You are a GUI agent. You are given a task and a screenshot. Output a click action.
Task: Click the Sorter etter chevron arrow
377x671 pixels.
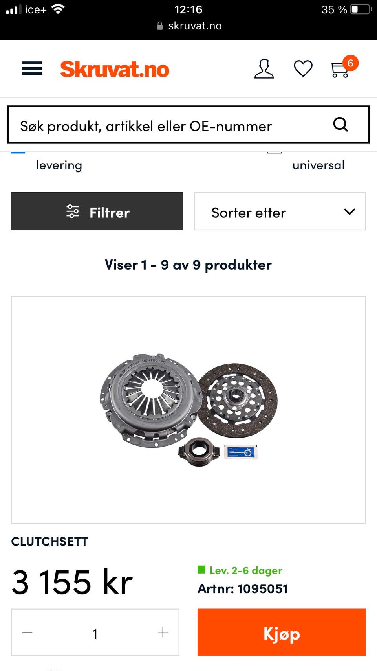tap(350, 212)
